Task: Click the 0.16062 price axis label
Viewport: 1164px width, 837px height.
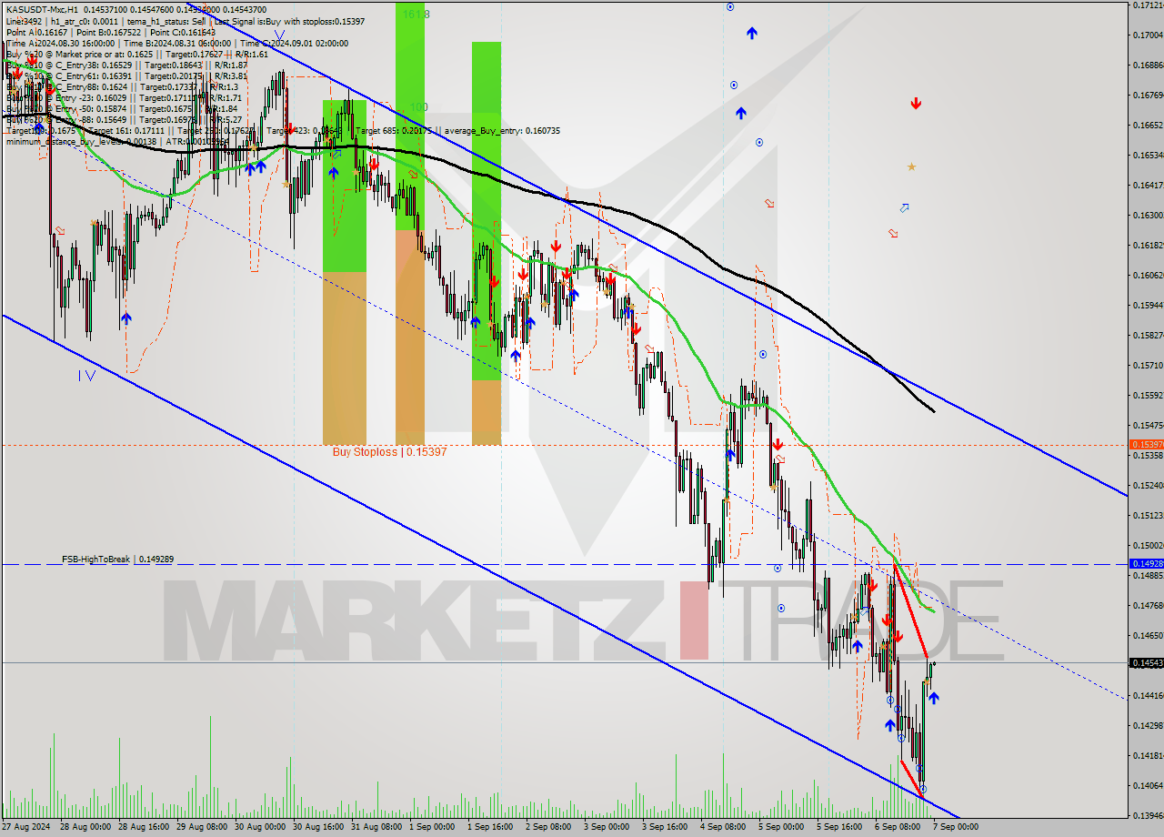Action: (x=1147, y=276)
